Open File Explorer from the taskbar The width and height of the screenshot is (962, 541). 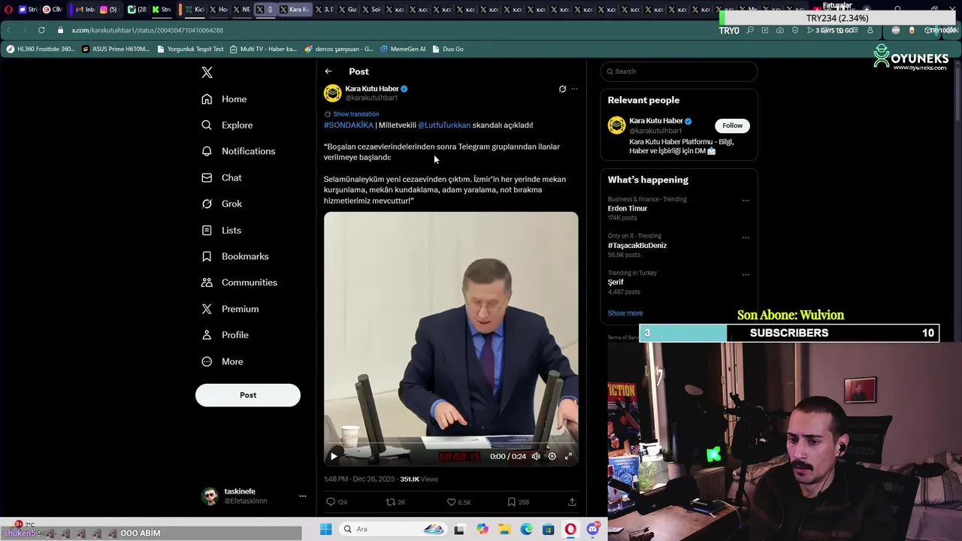pos(504,529)
